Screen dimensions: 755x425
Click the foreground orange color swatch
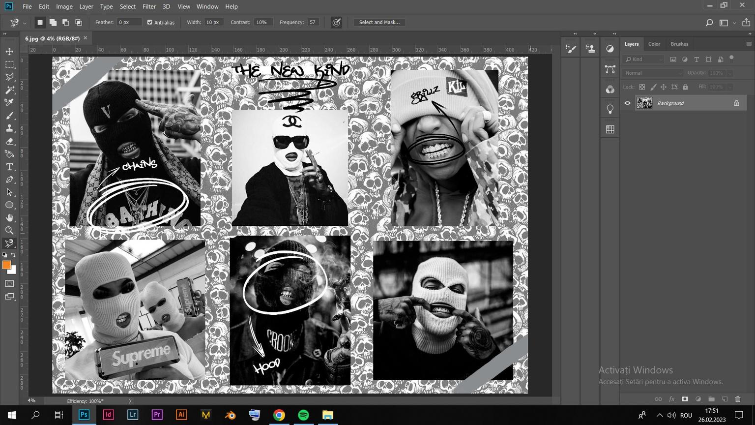[6, 265]
